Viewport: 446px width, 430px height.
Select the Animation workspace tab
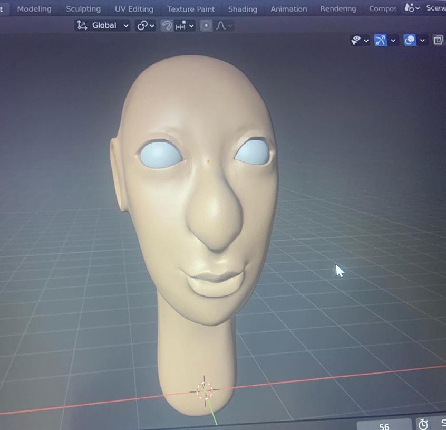[289, 9]
